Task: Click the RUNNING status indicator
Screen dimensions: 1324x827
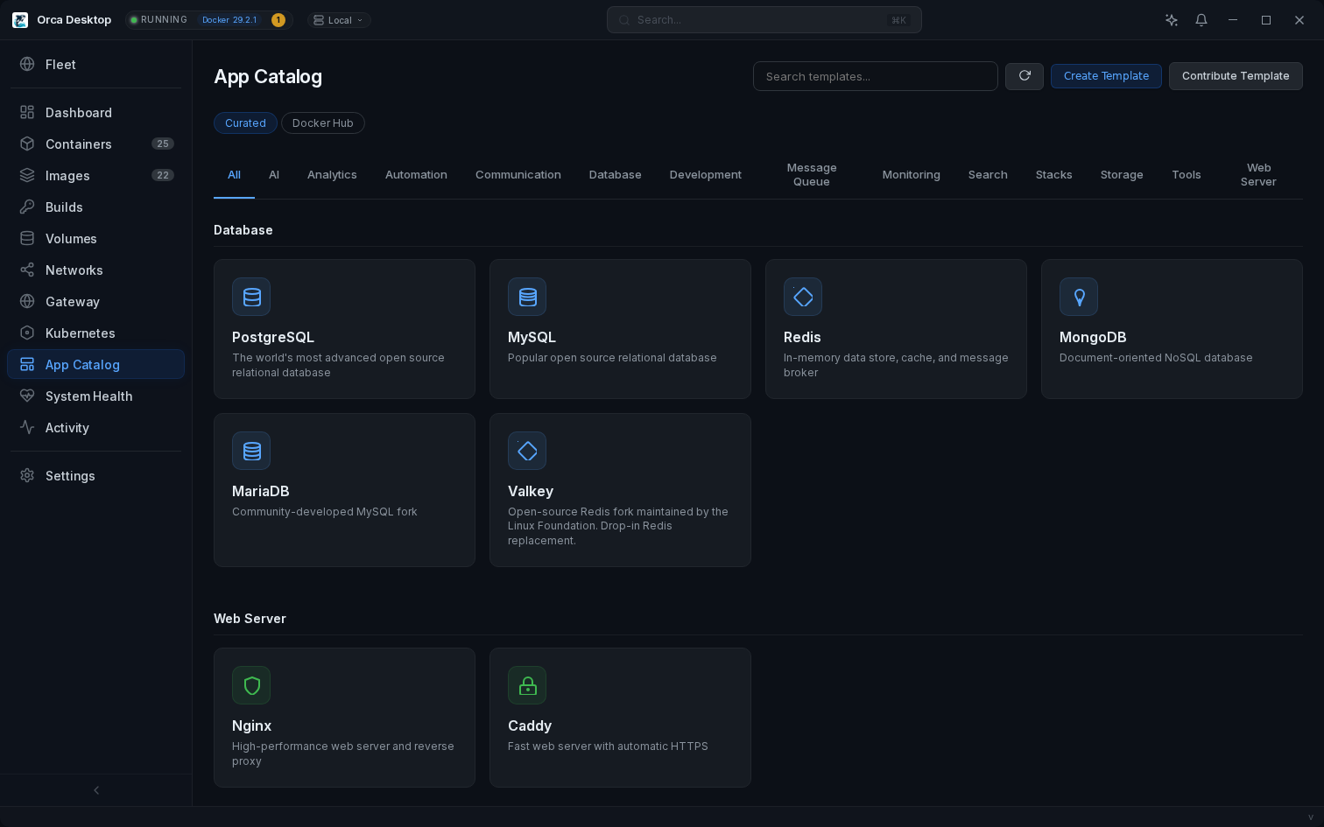Action: (158, 20)
